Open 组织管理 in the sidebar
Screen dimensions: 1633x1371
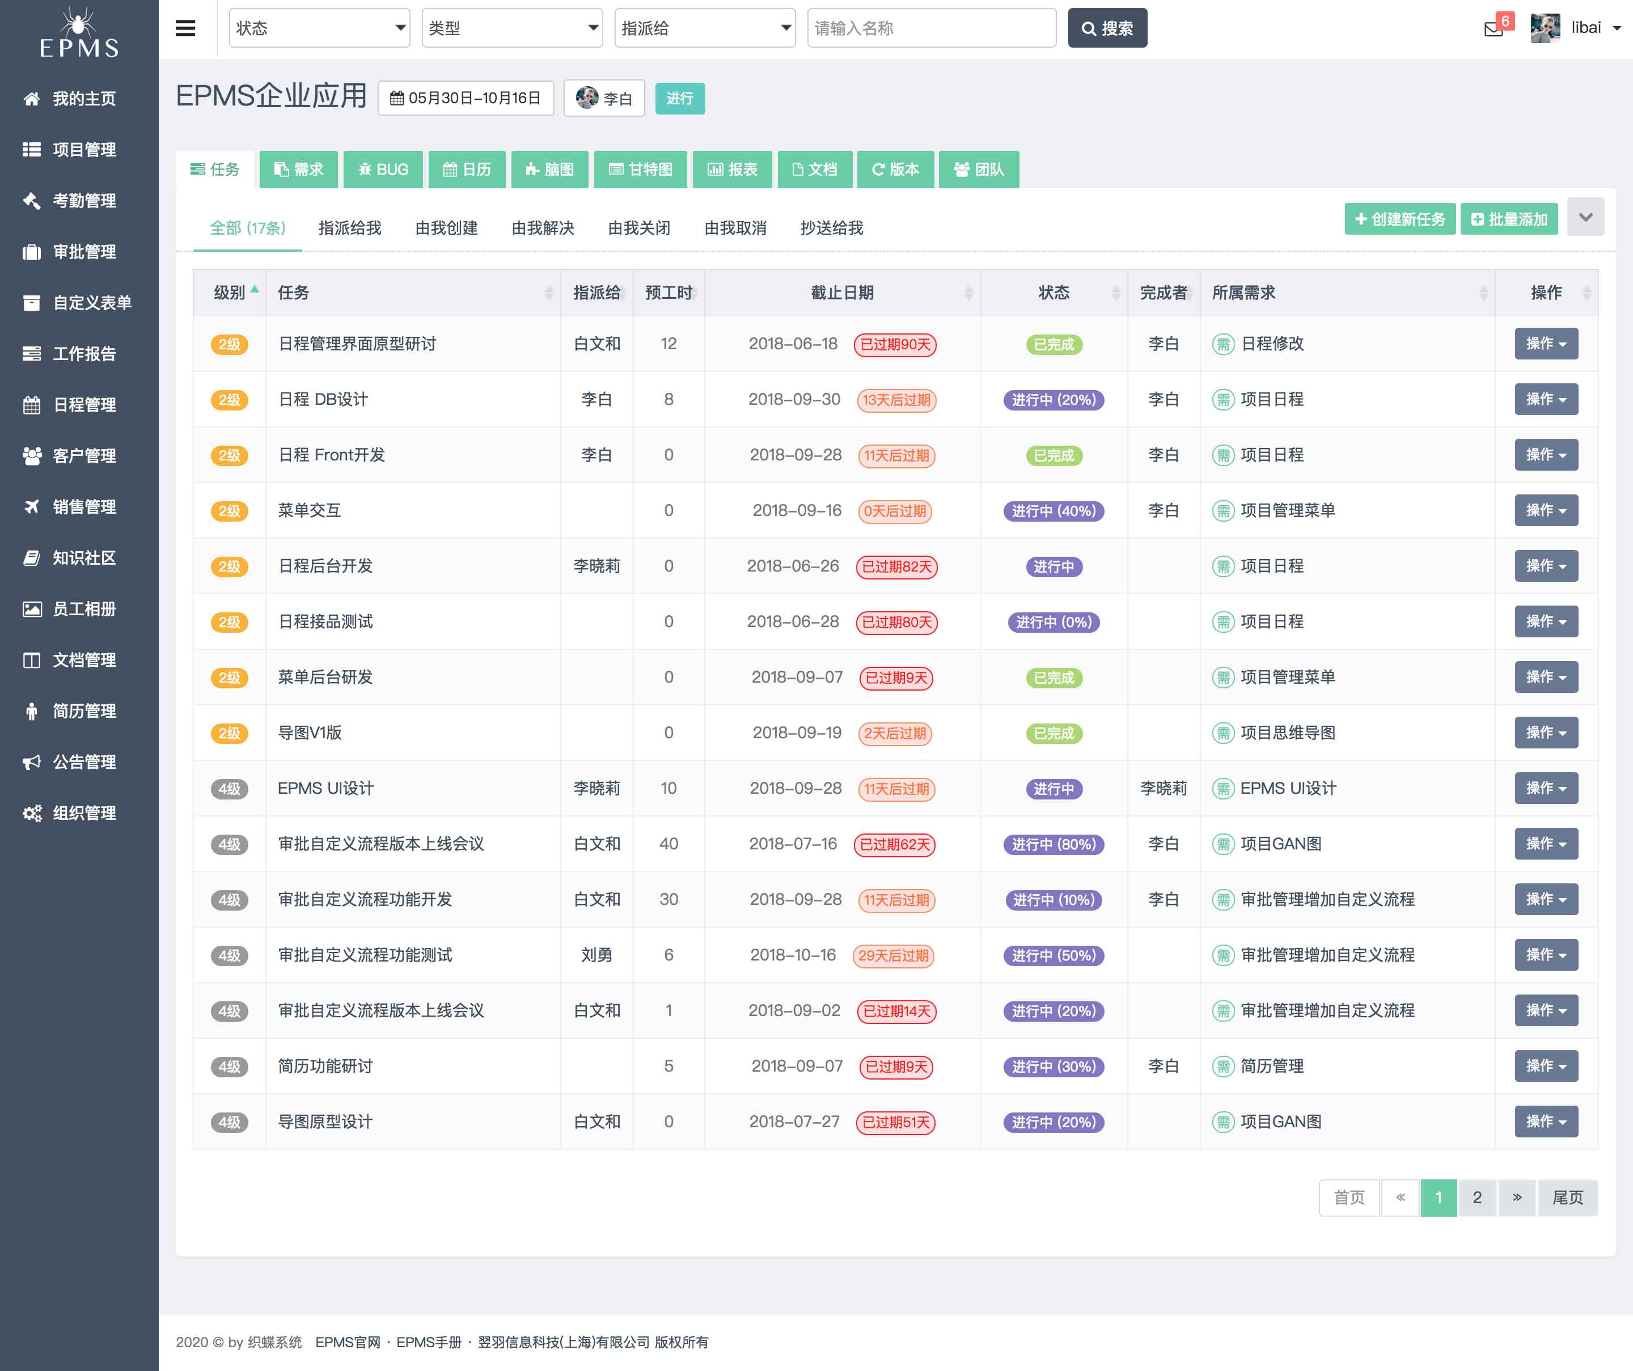(79, 814)
